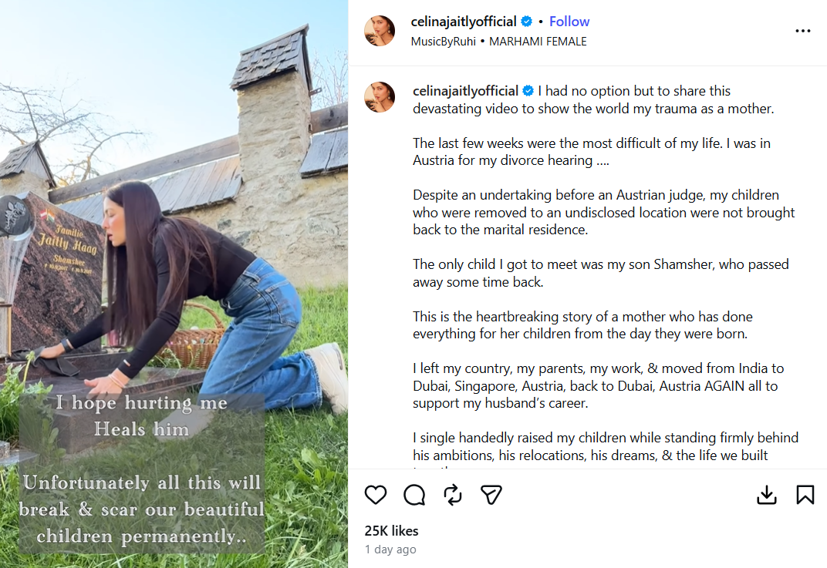Click the header profile avatar

coord(380,31)
